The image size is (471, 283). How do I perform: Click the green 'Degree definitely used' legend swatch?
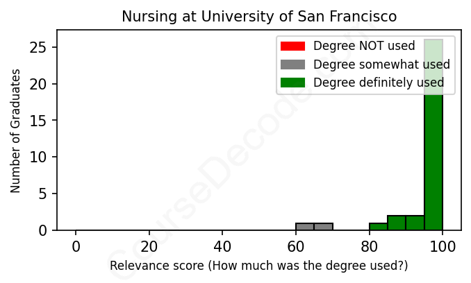(x=292, y=83)
